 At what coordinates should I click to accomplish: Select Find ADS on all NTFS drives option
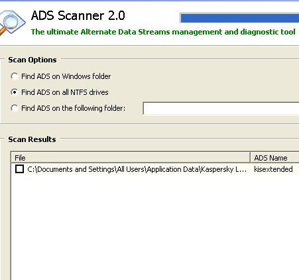coord(15,92)
